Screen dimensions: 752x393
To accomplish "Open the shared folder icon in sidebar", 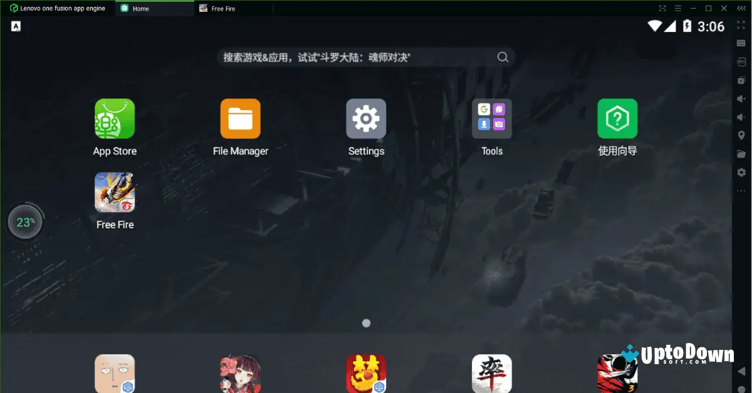I will click(741, 153).
